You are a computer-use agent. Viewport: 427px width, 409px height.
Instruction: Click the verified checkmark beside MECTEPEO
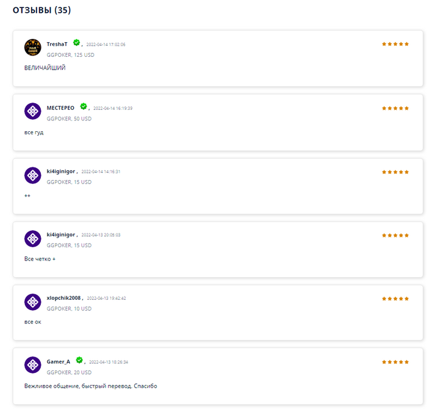click(x=84, y=106)
